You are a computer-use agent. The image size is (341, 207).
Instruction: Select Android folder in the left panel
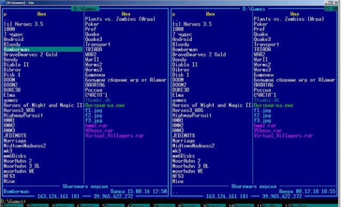[x=13, y=39]
